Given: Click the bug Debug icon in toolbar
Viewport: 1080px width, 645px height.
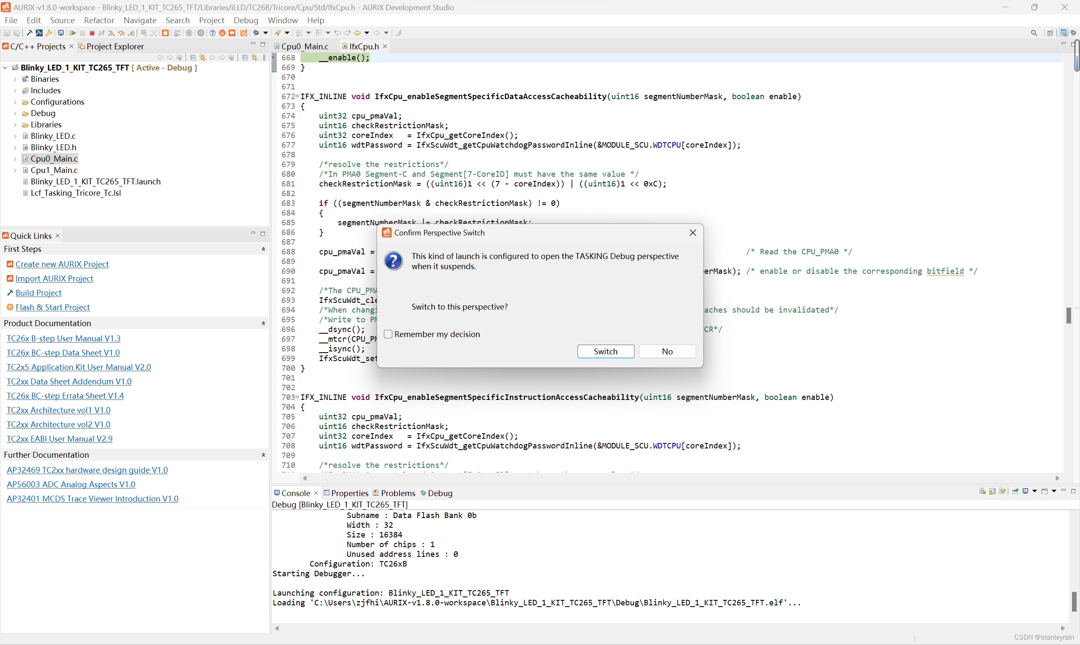Looking at the screenshot, I should [256, 33].
